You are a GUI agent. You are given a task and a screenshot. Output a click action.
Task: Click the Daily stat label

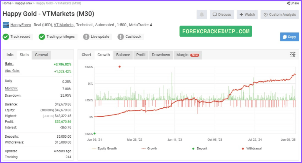(x=9, y=81)
